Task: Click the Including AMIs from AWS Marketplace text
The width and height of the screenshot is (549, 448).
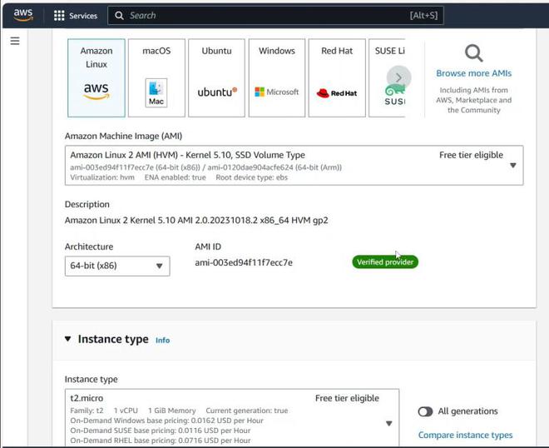Action: 474,100
